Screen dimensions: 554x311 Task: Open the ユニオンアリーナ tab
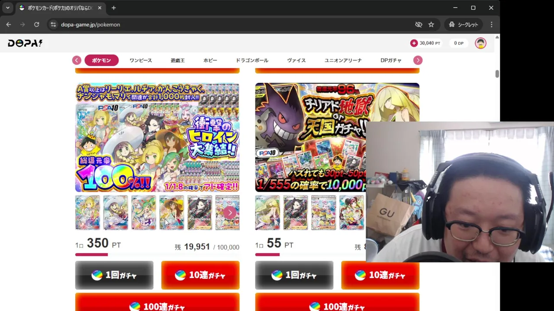click(343, 60)
